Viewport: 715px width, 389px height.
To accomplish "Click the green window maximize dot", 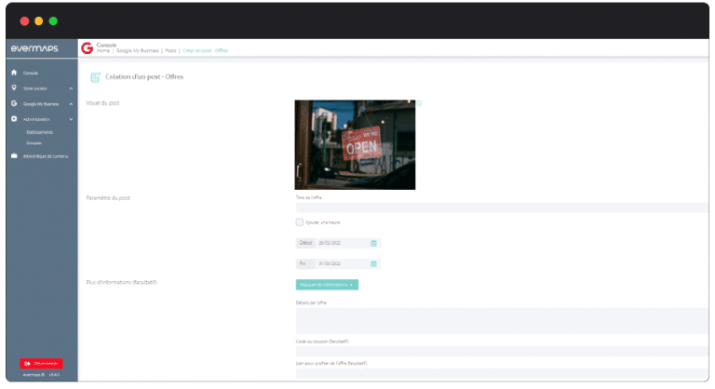I will point(53,21).
